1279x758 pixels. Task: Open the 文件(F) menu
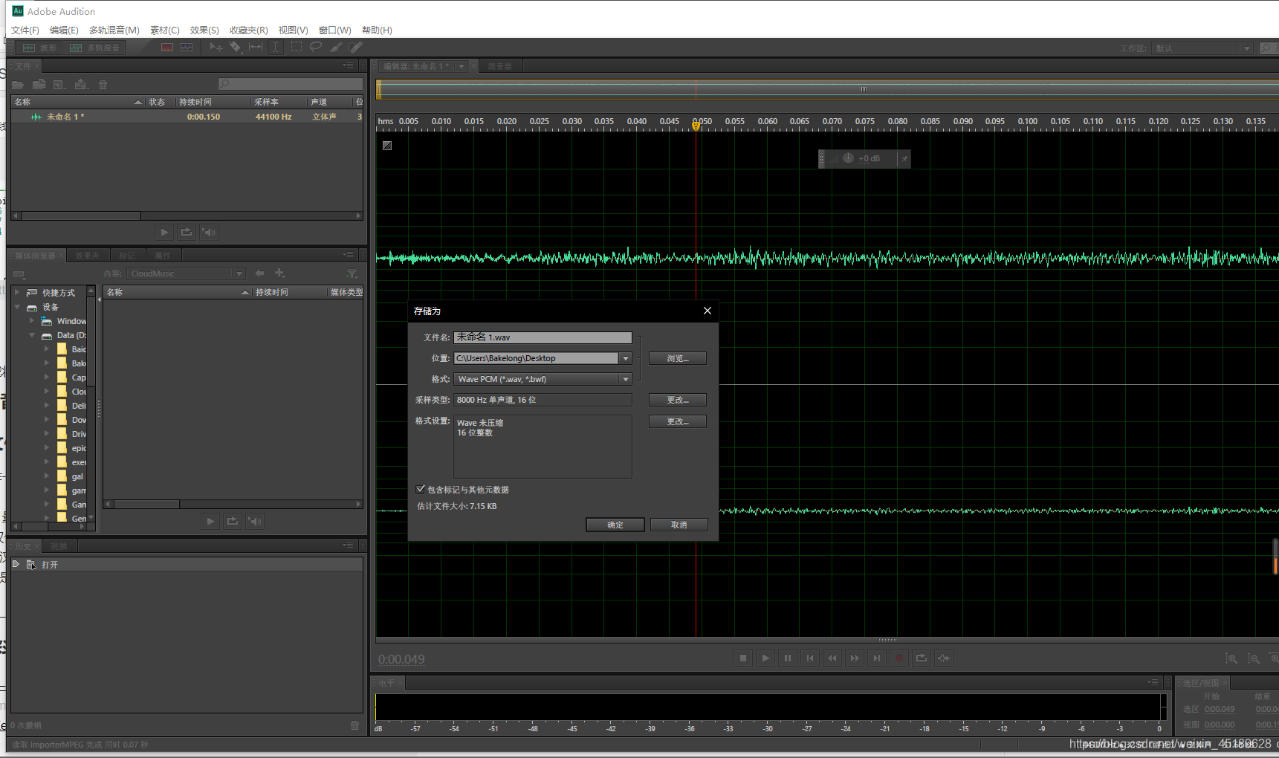25,30
